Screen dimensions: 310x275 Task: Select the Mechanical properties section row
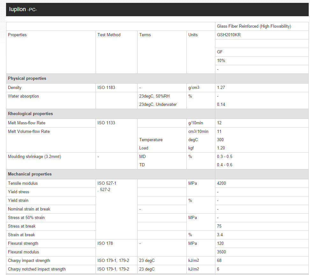pyautogui.click(x=30, y=174)
